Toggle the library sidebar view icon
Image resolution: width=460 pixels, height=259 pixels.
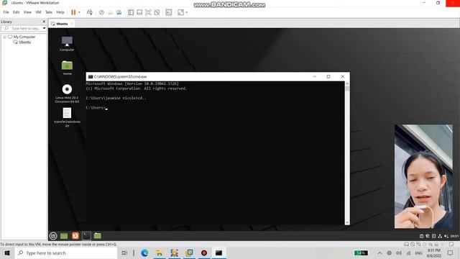tap(131, 12)
